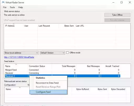This screenshot has height=106, width=134.
Task: Open the File menu
Action: point(5,7)
